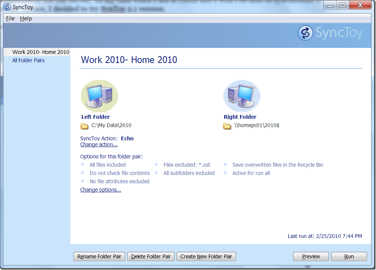The height and width of the screenshot is (270, 376).
Task: Click the Left Folder computer icon
Action: coord(99,96)
